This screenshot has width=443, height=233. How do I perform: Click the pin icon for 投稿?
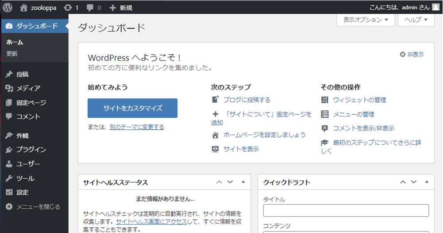(9, 75)
